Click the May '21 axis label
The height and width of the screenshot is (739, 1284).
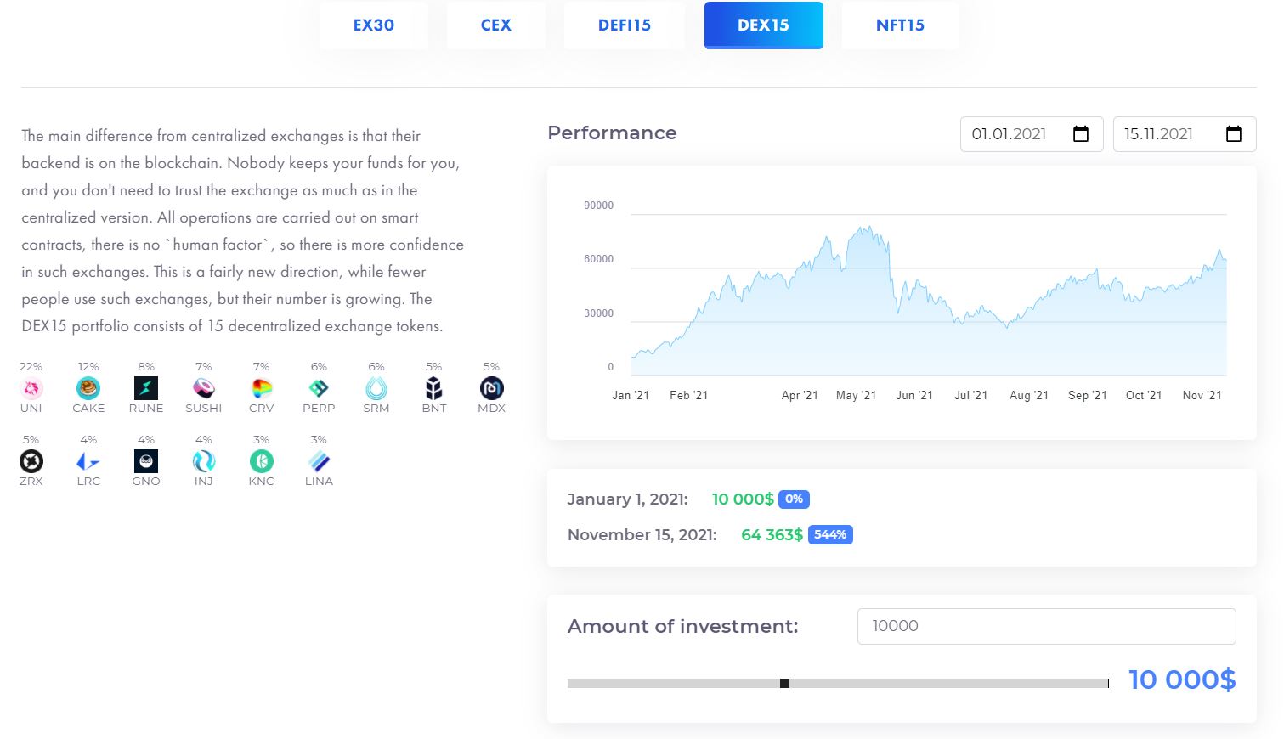click(856, 396)
